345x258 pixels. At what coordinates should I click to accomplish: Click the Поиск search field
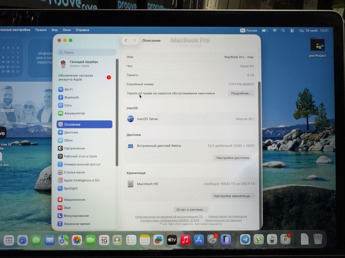click(87, 52)
